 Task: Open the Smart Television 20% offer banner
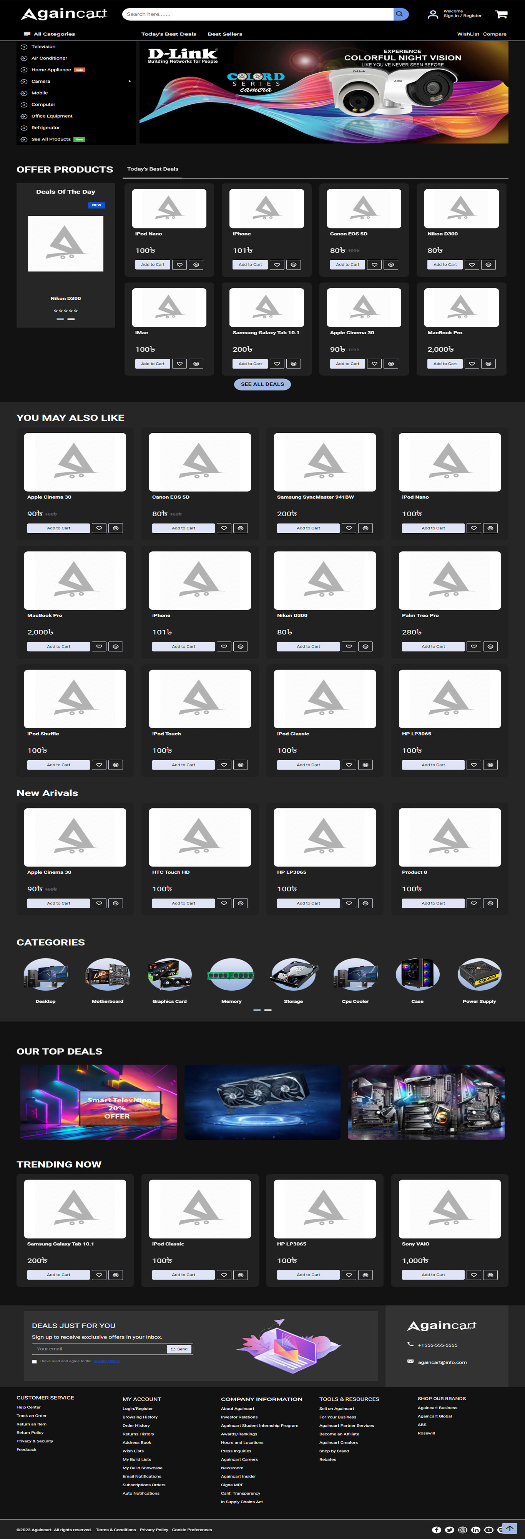coord(98,1102)
